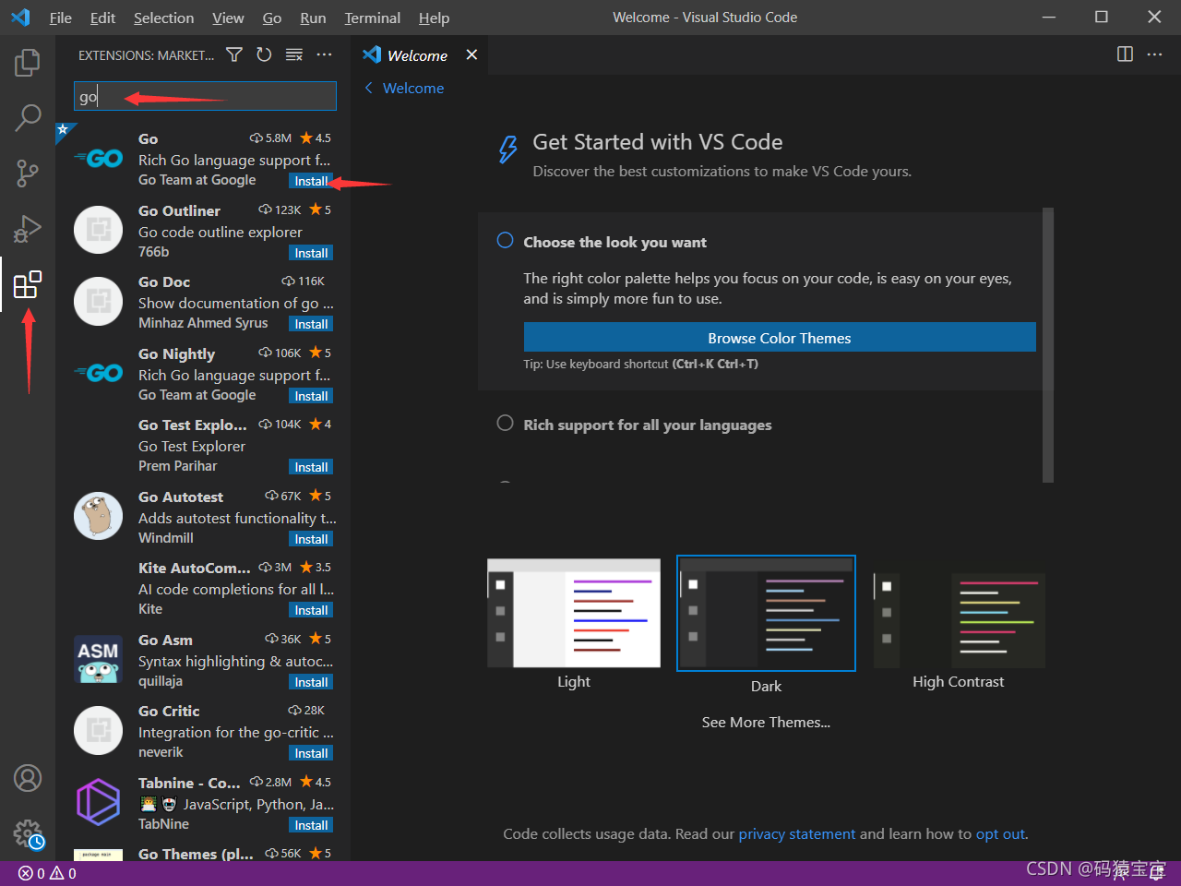Viewport: 1181px width, 886px height.
Task: Click the Go Outliner placeholder icon
Action: tap(99, 230)
